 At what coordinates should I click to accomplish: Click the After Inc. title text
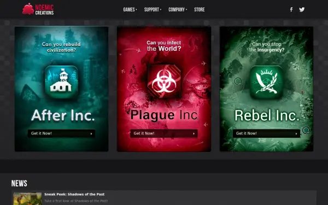click(63, 115)
